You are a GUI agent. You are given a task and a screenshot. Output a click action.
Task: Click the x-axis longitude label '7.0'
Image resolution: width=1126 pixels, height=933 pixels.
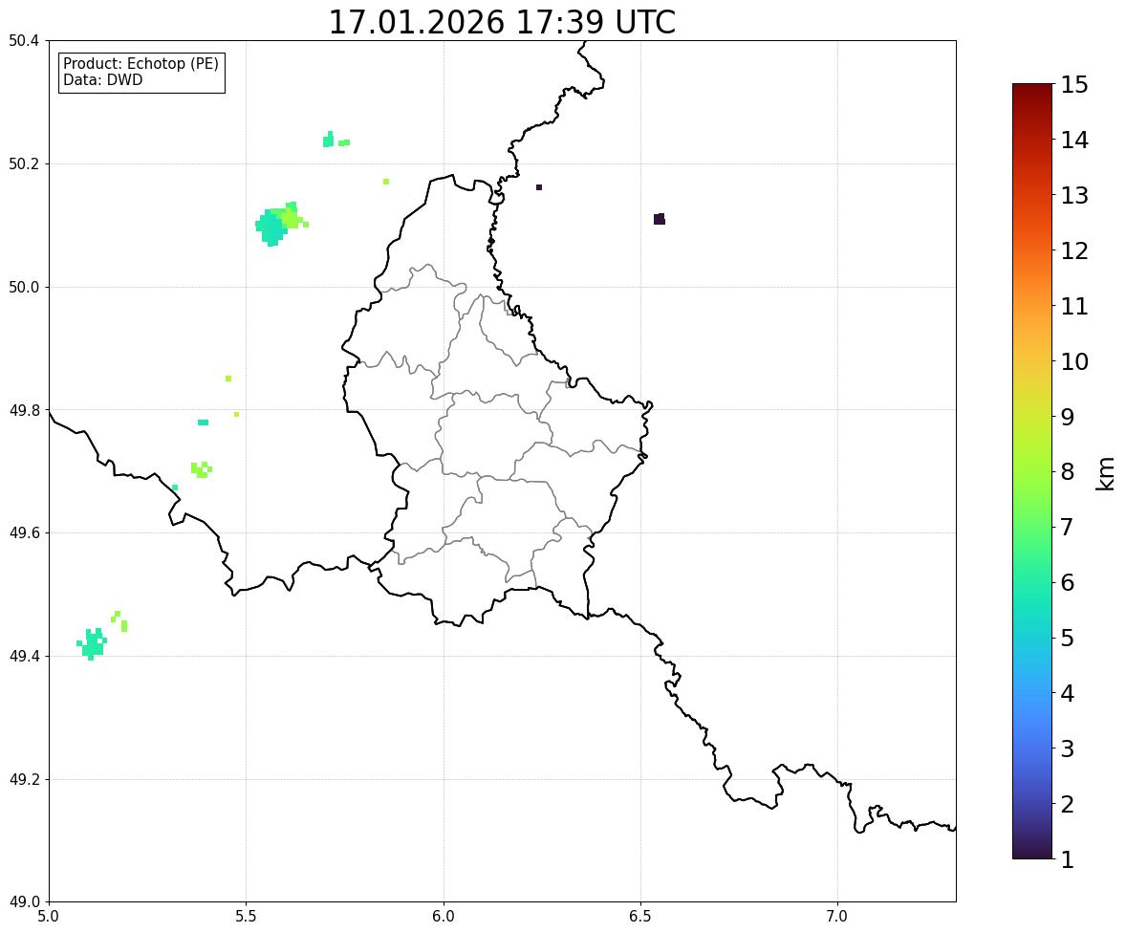tap(837, 917)
